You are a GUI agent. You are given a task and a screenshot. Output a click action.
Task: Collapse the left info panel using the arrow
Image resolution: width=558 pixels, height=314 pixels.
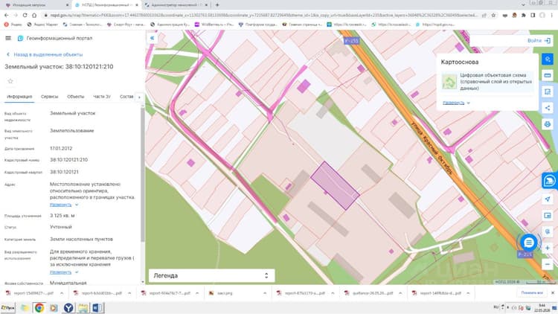(152, 38)
